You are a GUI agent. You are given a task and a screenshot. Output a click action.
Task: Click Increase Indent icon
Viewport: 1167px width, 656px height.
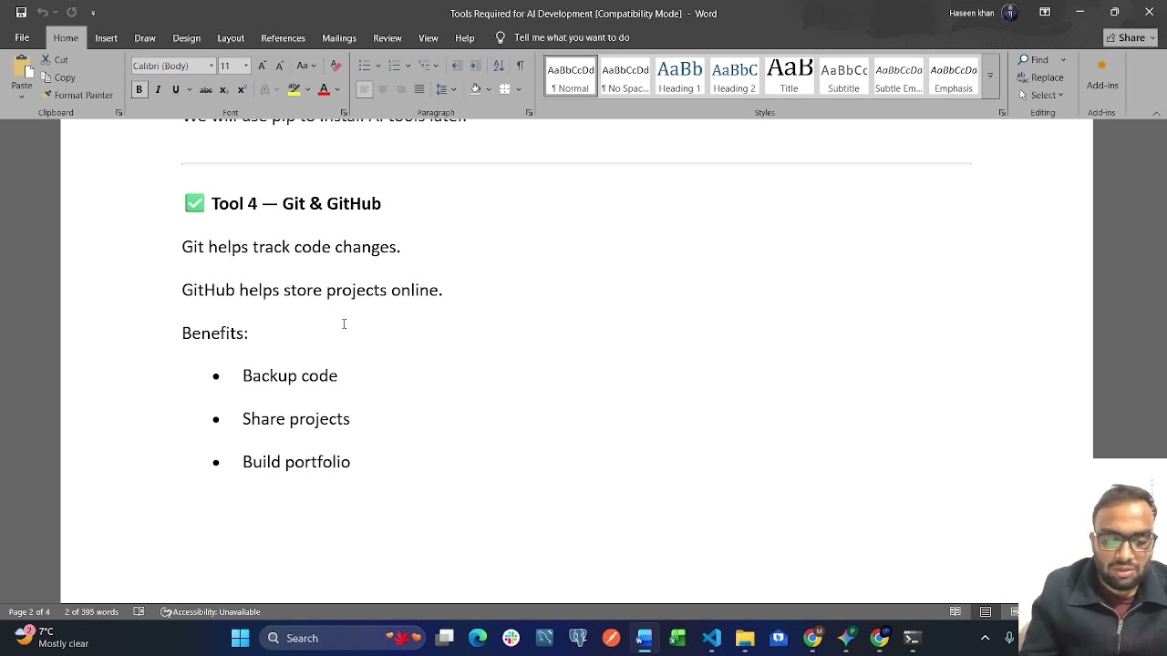pyautogui.click(x=474, y=66)
